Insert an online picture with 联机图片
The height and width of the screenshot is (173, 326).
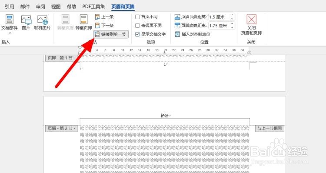(x=43, y=22)
